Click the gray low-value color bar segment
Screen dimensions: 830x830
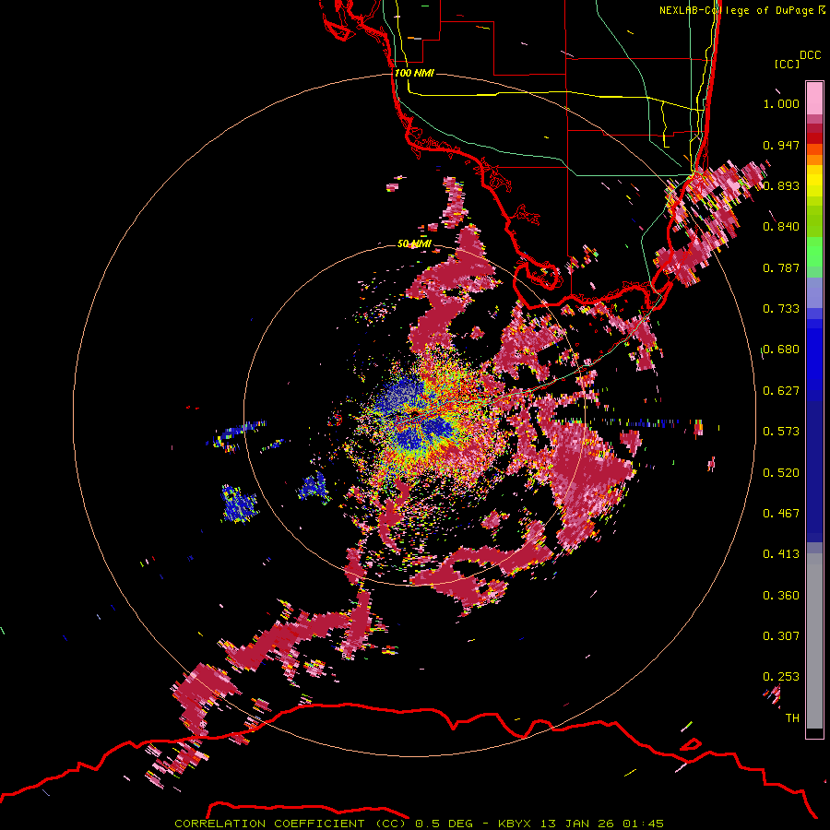[x=814, y=641]
